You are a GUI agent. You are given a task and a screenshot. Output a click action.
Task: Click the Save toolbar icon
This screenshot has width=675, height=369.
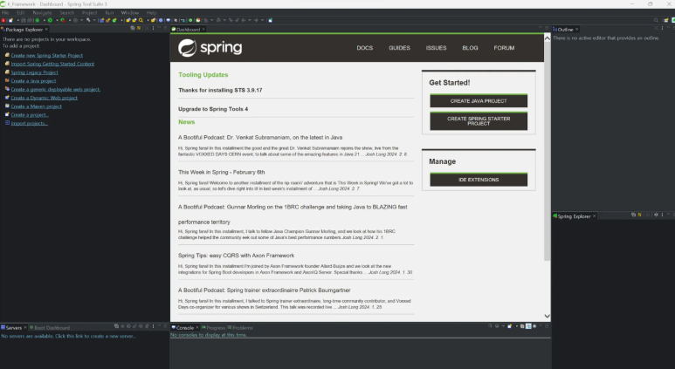pyautogui.click(x=24, y=20)
